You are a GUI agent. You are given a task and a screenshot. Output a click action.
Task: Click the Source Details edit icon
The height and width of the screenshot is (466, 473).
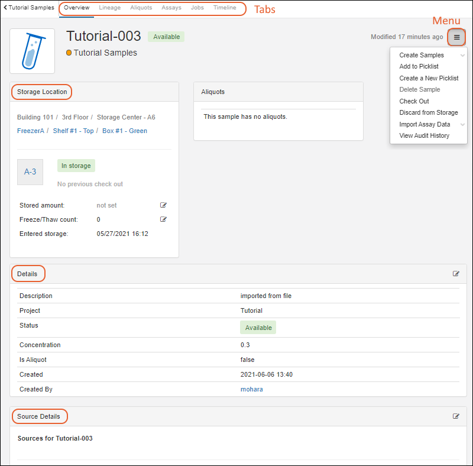tap(456, 416)
